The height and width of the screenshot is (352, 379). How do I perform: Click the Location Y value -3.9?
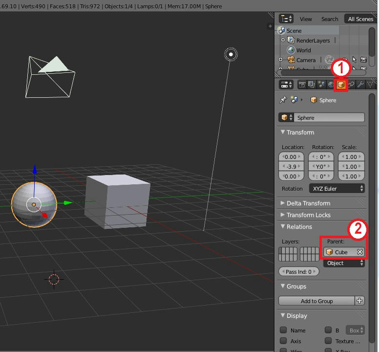click(291, 166)
